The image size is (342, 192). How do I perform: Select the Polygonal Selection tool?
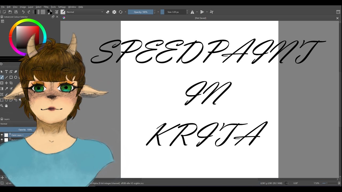click(11, 100)
